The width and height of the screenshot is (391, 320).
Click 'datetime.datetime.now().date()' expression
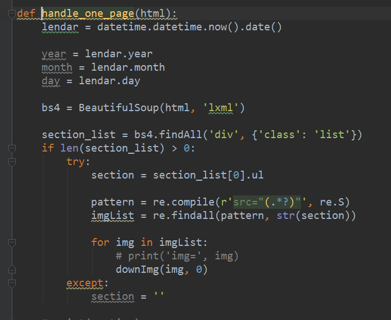pyautogui.click(x=189, y=27)
